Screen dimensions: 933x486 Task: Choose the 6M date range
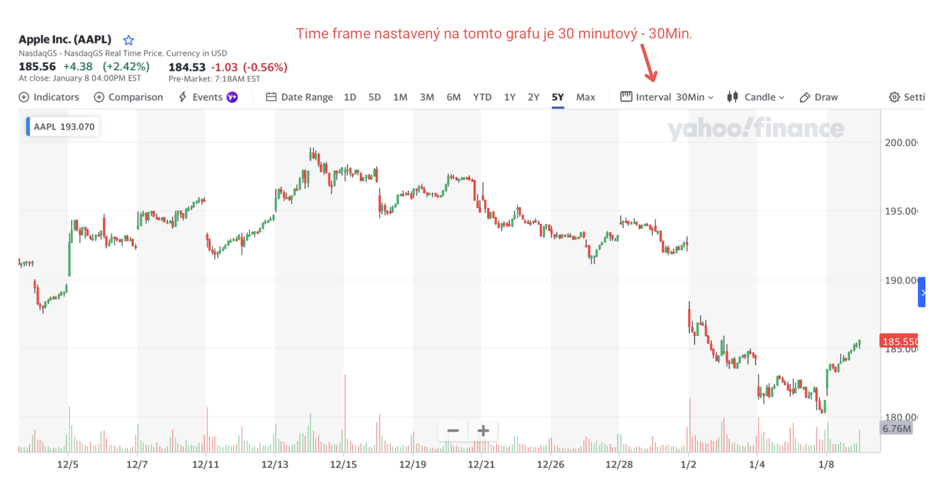(453, 97)
